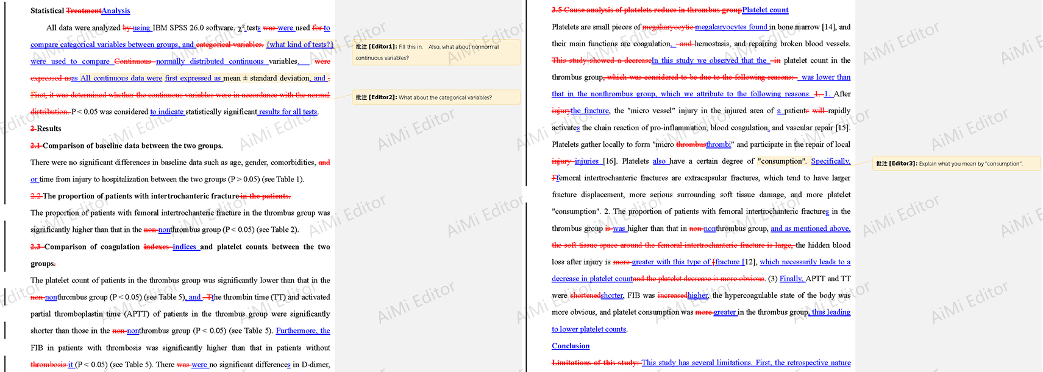Click the citation '[14]'
This screenshot has width=1043, height=372.
coord(828,27)
